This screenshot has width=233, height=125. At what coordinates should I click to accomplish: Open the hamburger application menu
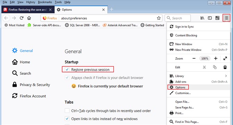tap(226, 18)
